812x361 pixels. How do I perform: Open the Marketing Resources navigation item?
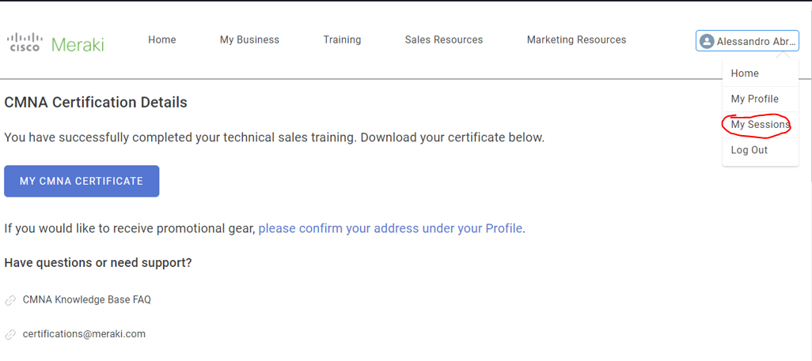pos(576,39)
